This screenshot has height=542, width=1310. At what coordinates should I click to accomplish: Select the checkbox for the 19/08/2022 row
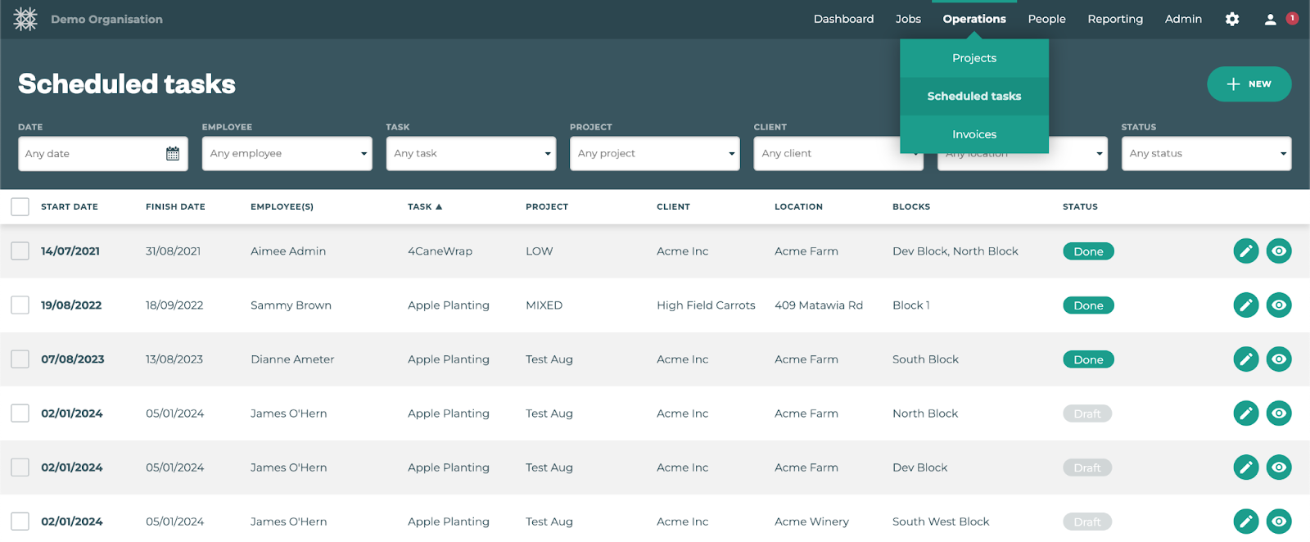[20, 305]
